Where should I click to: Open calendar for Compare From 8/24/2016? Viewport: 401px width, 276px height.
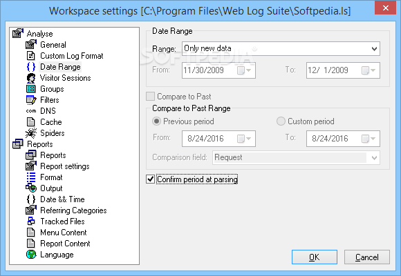[x=244, y=139]
